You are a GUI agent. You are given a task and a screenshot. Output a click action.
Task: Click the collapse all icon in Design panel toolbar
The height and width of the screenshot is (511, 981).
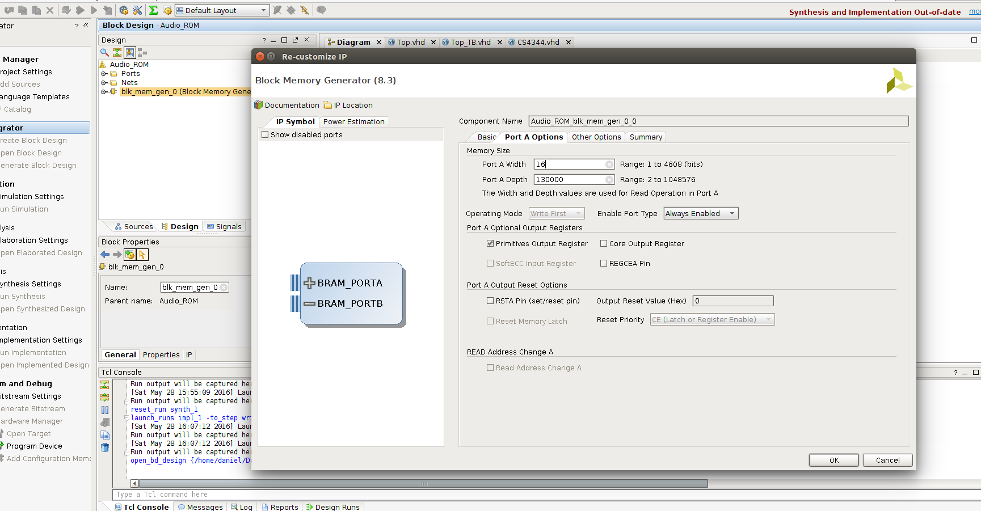[117, 52]
